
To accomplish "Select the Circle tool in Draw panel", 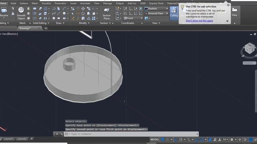I will (x=64, y=14).
